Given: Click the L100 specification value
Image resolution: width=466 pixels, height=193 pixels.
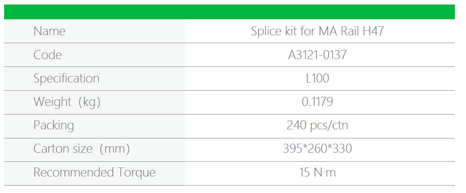Looking at the screenshot, I should (x=318, y=78).
